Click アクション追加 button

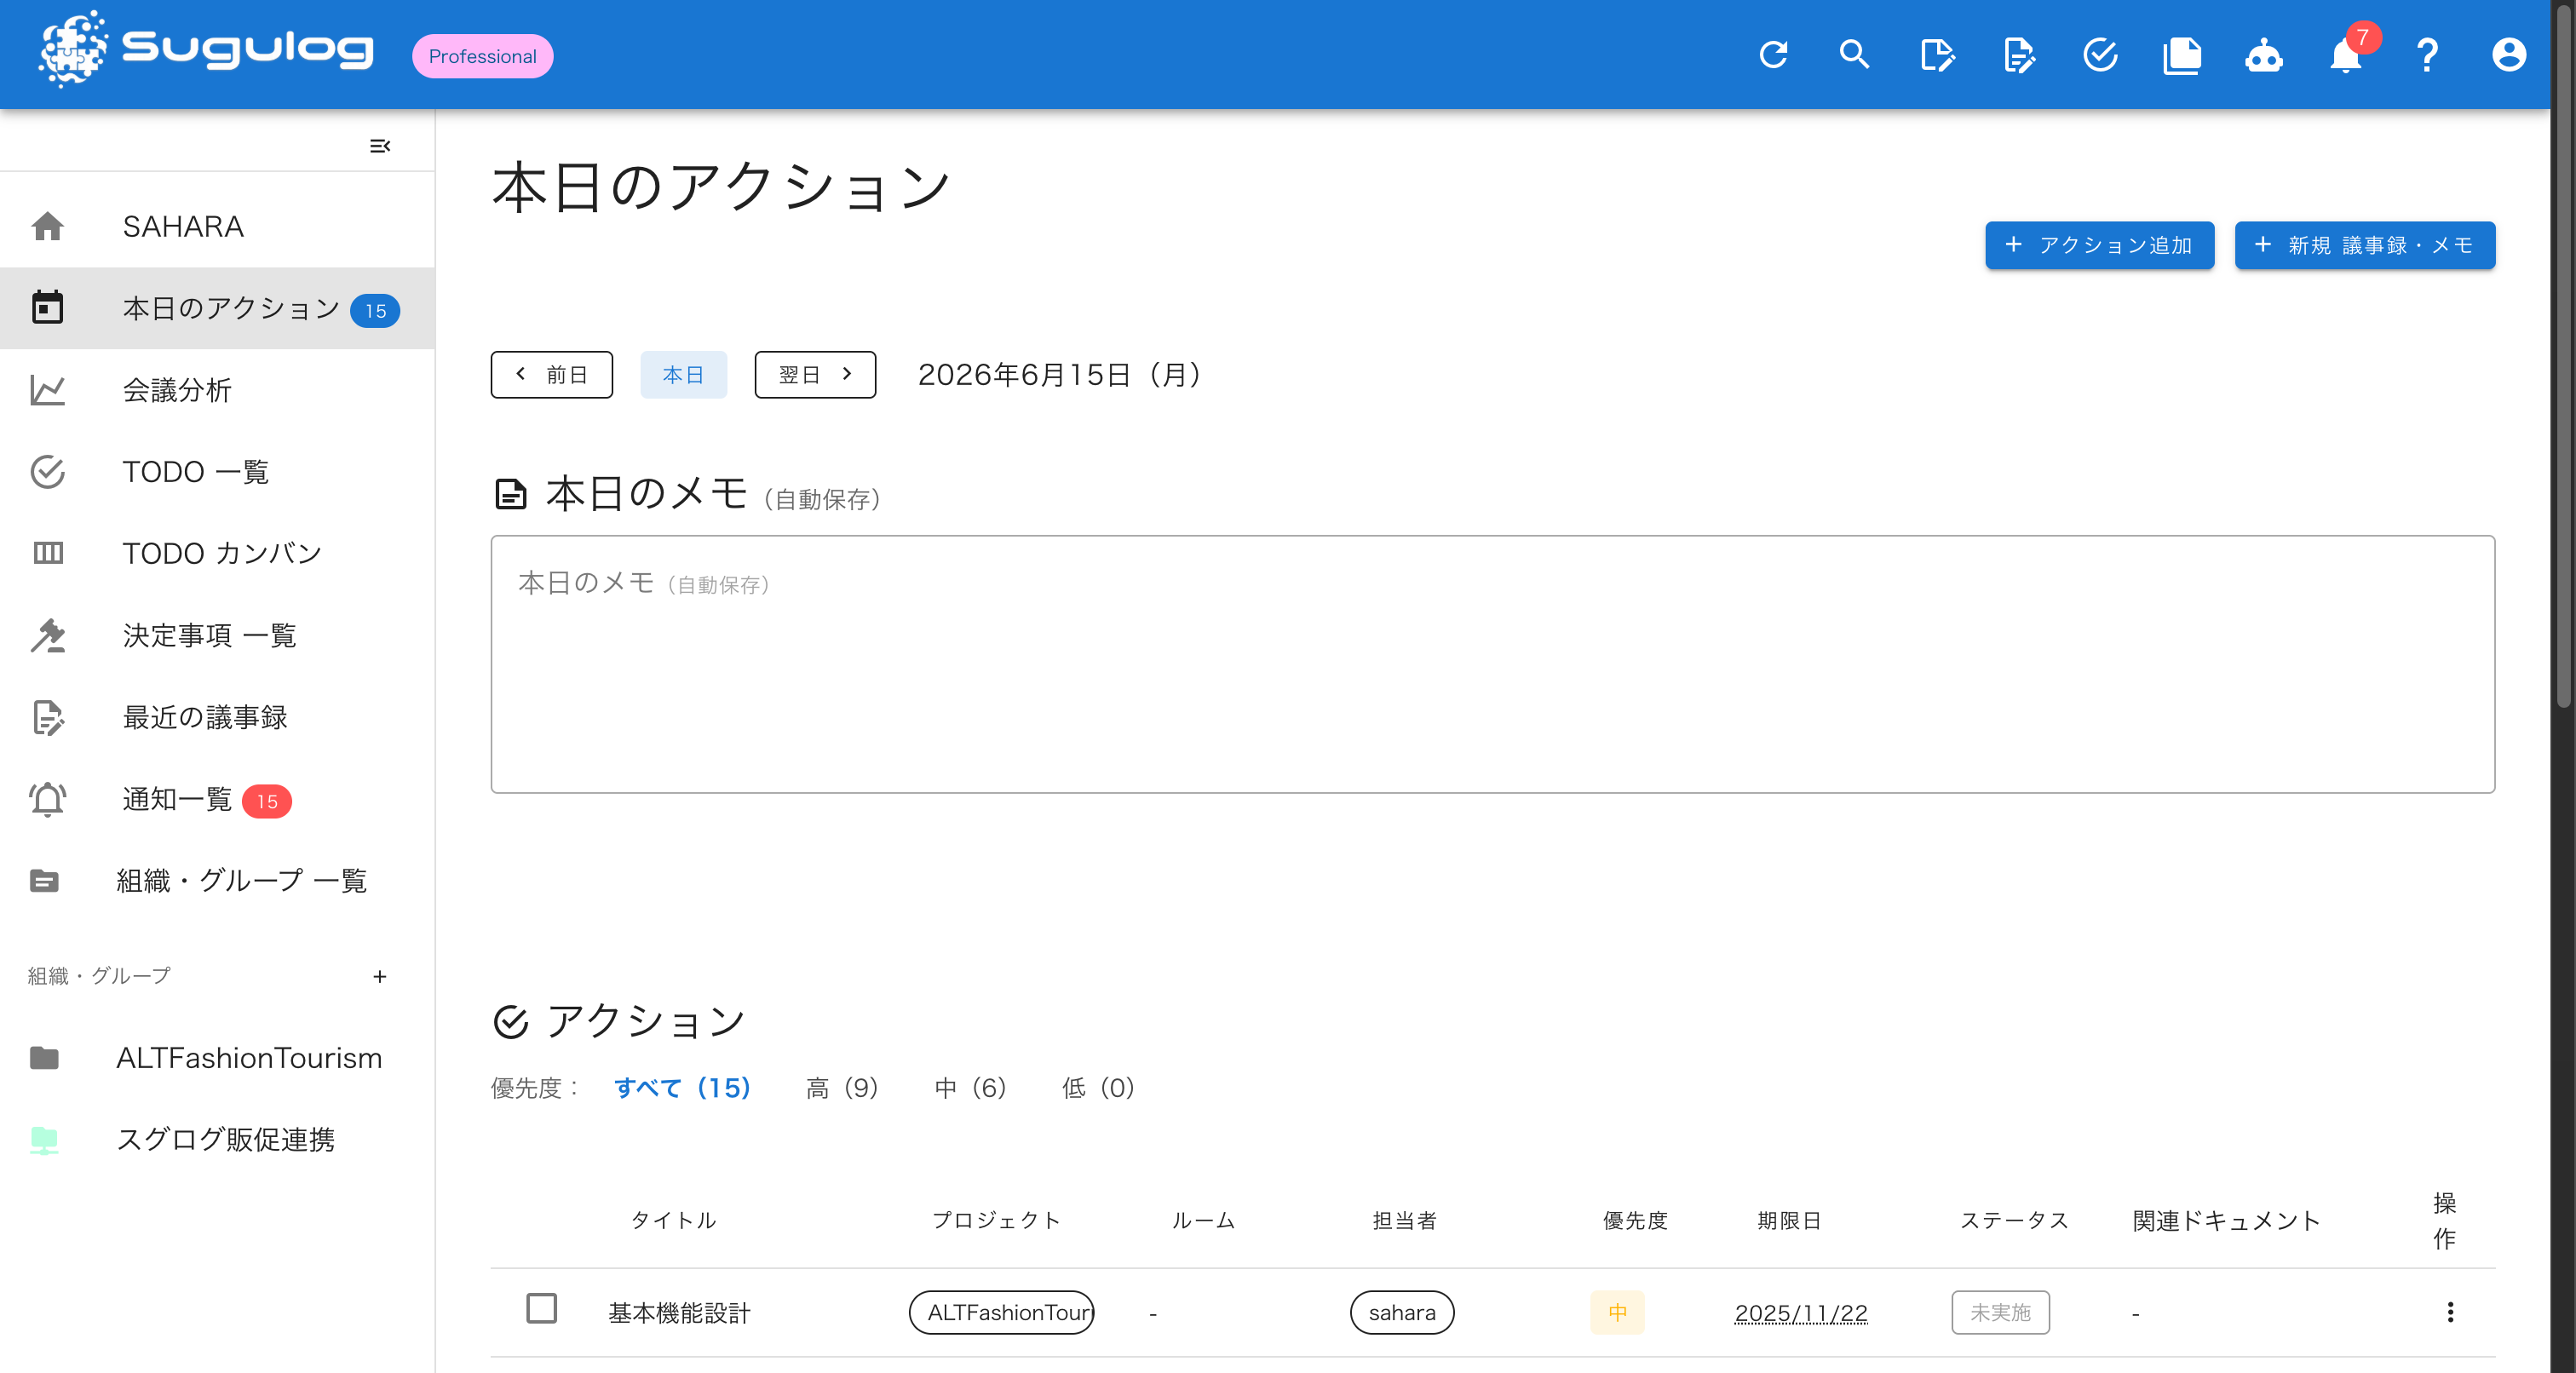(2099, 245)
